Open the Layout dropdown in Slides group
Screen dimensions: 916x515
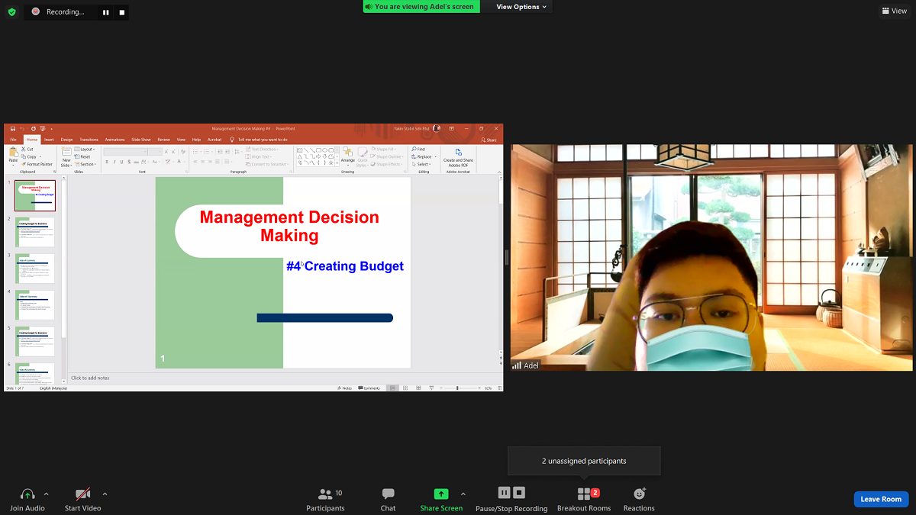point(85,149)
